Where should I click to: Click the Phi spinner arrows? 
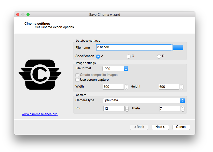pos(127,109)
